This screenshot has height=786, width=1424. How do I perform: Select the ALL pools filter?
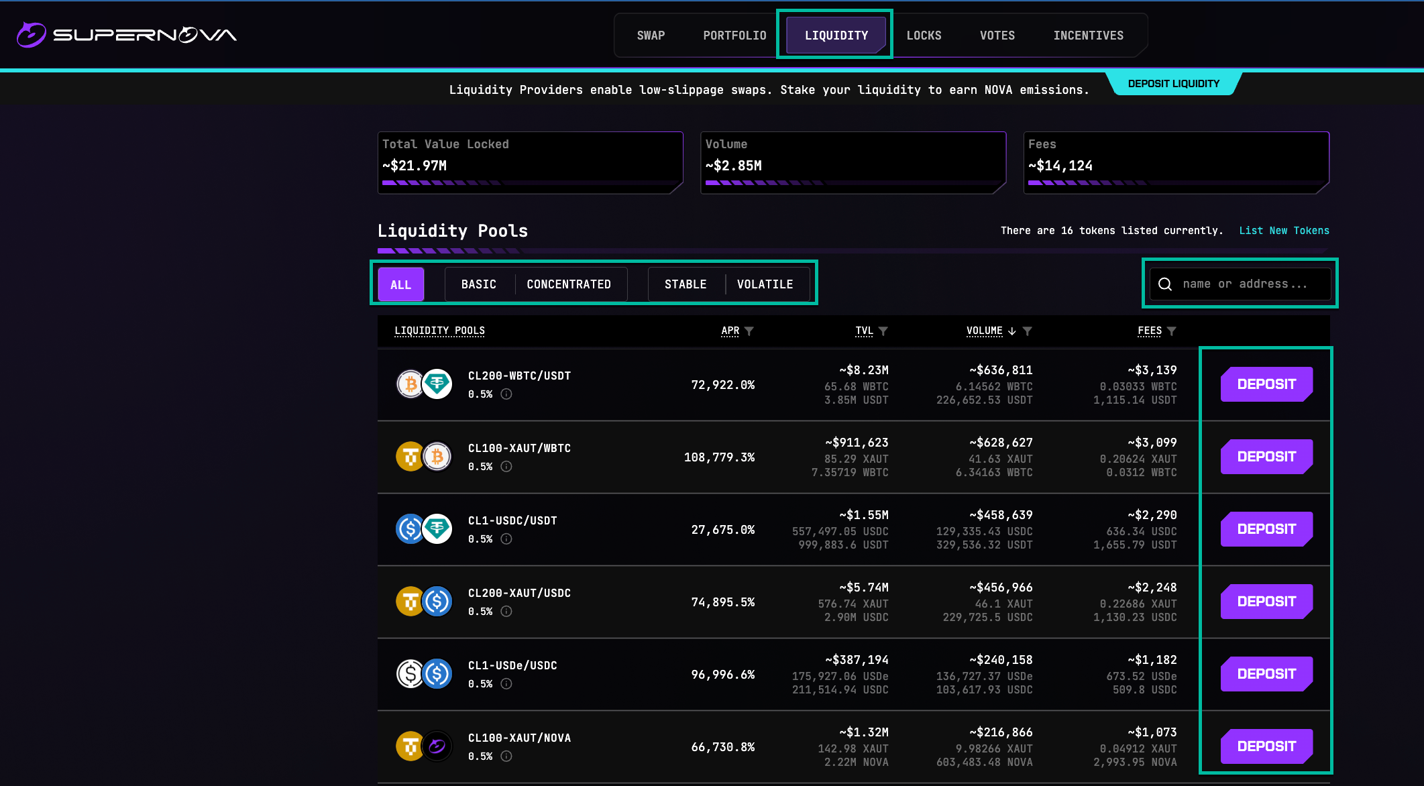[x=400, y=284]
